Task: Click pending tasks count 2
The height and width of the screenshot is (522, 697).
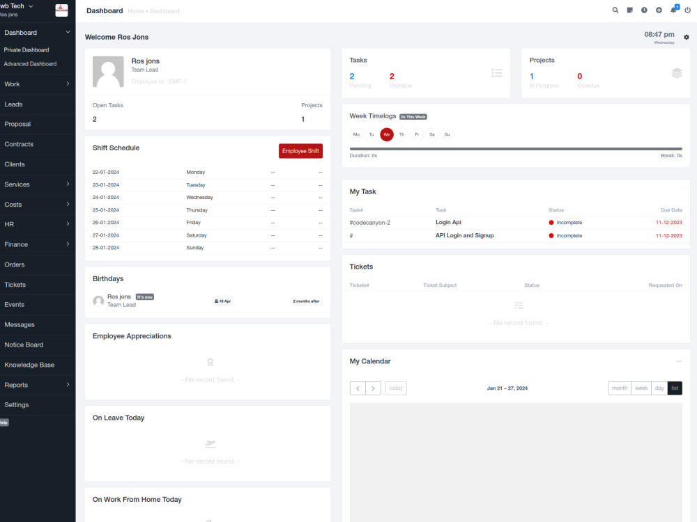Action: 352,77
